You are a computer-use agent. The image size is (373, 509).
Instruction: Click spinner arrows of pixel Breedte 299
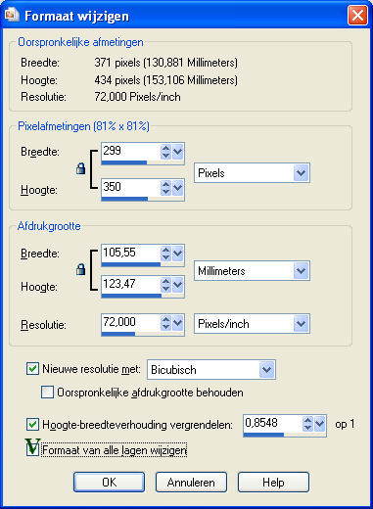point(166,152)
